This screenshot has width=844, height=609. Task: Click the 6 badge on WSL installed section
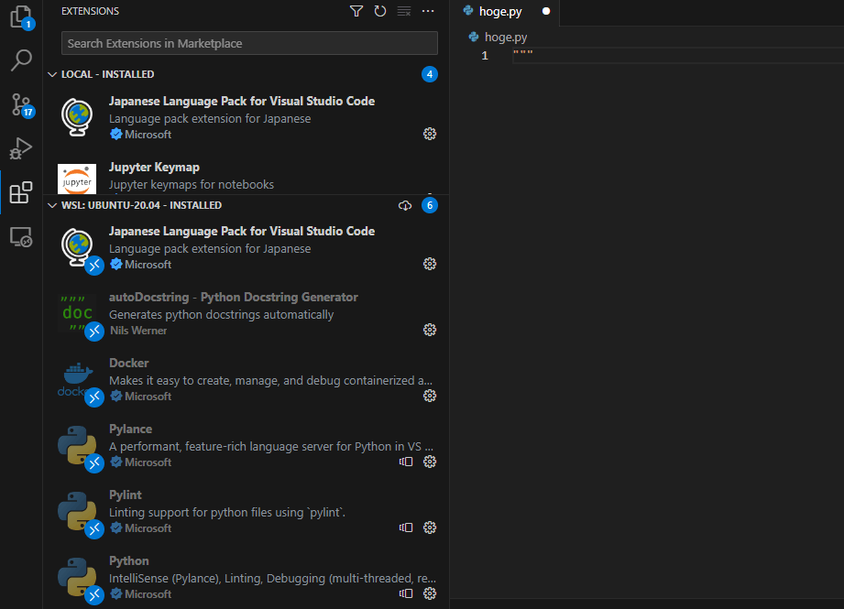430,205
